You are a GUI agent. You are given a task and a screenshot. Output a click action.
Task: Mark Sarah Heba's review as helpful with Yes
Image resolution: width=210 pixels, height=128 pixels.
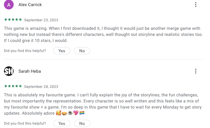pos(62,123)
